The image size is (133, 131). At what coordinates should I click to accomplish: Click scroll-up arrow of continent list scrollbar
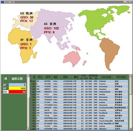28,76
